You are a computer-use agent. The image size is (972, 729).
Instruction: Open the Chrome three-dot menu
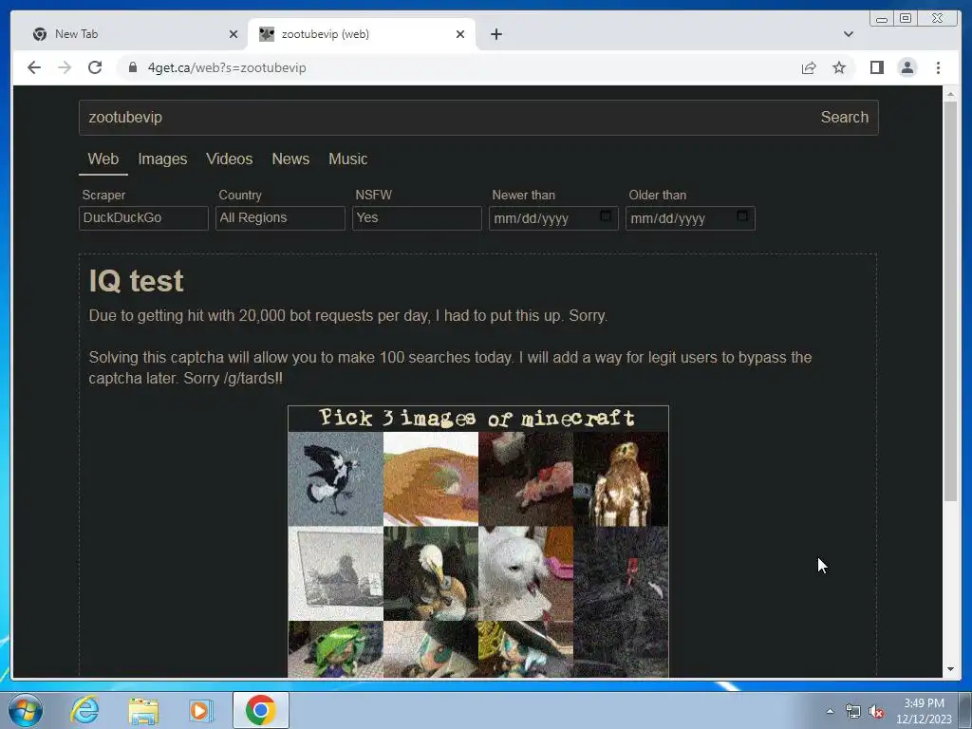pos(938,67)
